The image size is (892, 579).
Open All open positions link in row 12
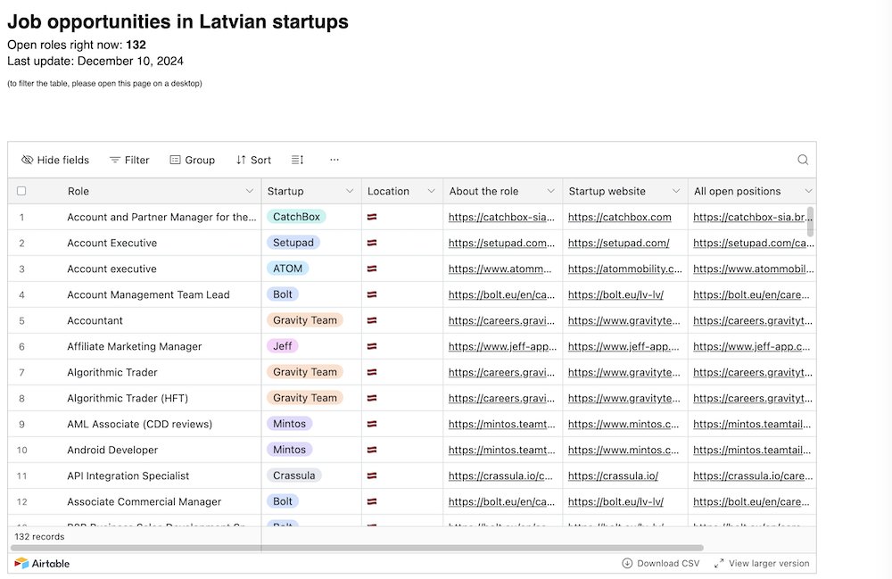(x=751, y=501)
